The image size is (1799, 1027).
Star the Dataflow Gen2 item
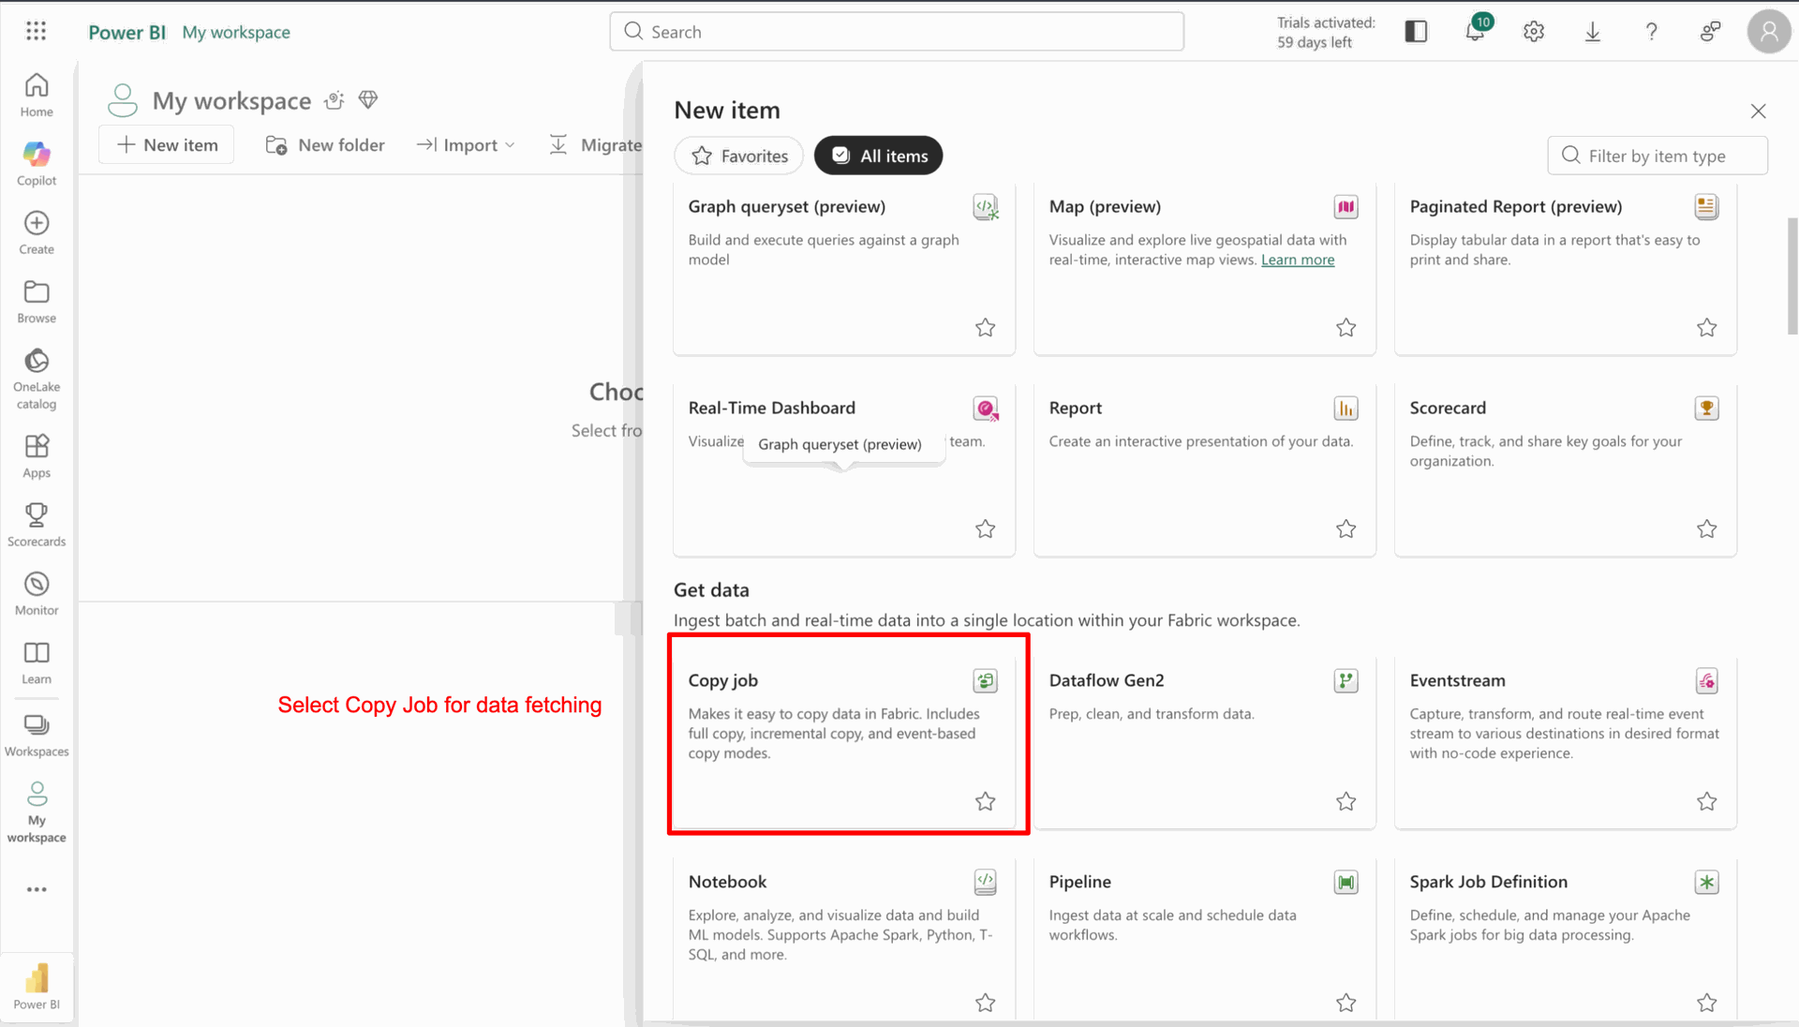pos(1346,801)
